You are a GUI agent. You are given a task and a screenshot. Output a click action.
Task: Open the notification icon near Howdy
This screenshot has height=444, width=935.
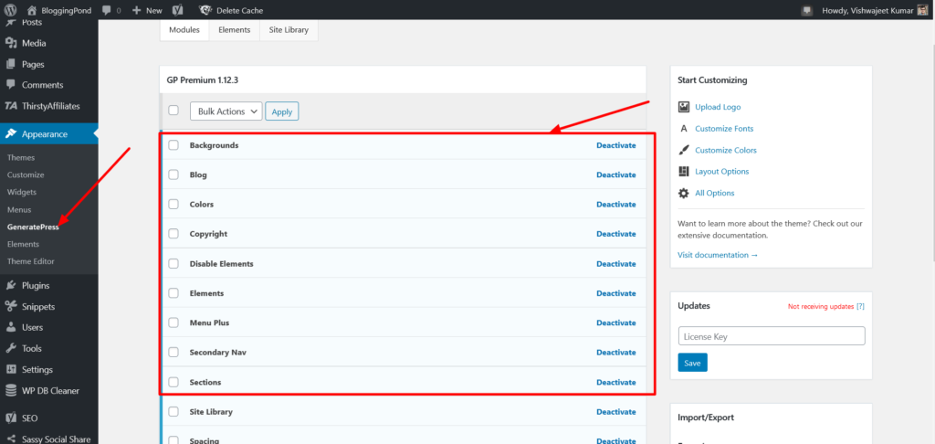pos(807,10)
